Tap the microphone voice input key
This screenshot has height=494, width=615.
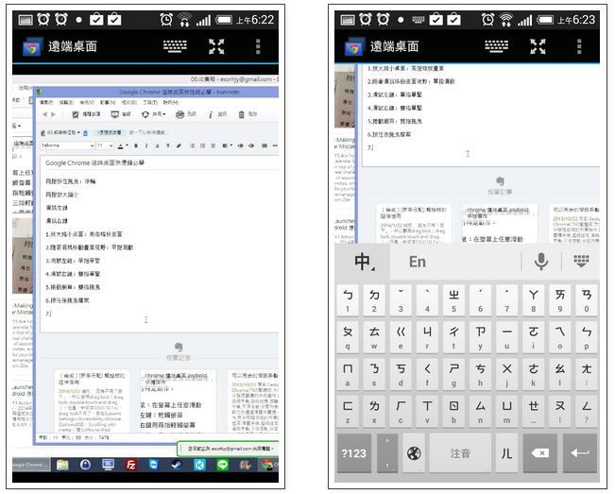(541, 261)
